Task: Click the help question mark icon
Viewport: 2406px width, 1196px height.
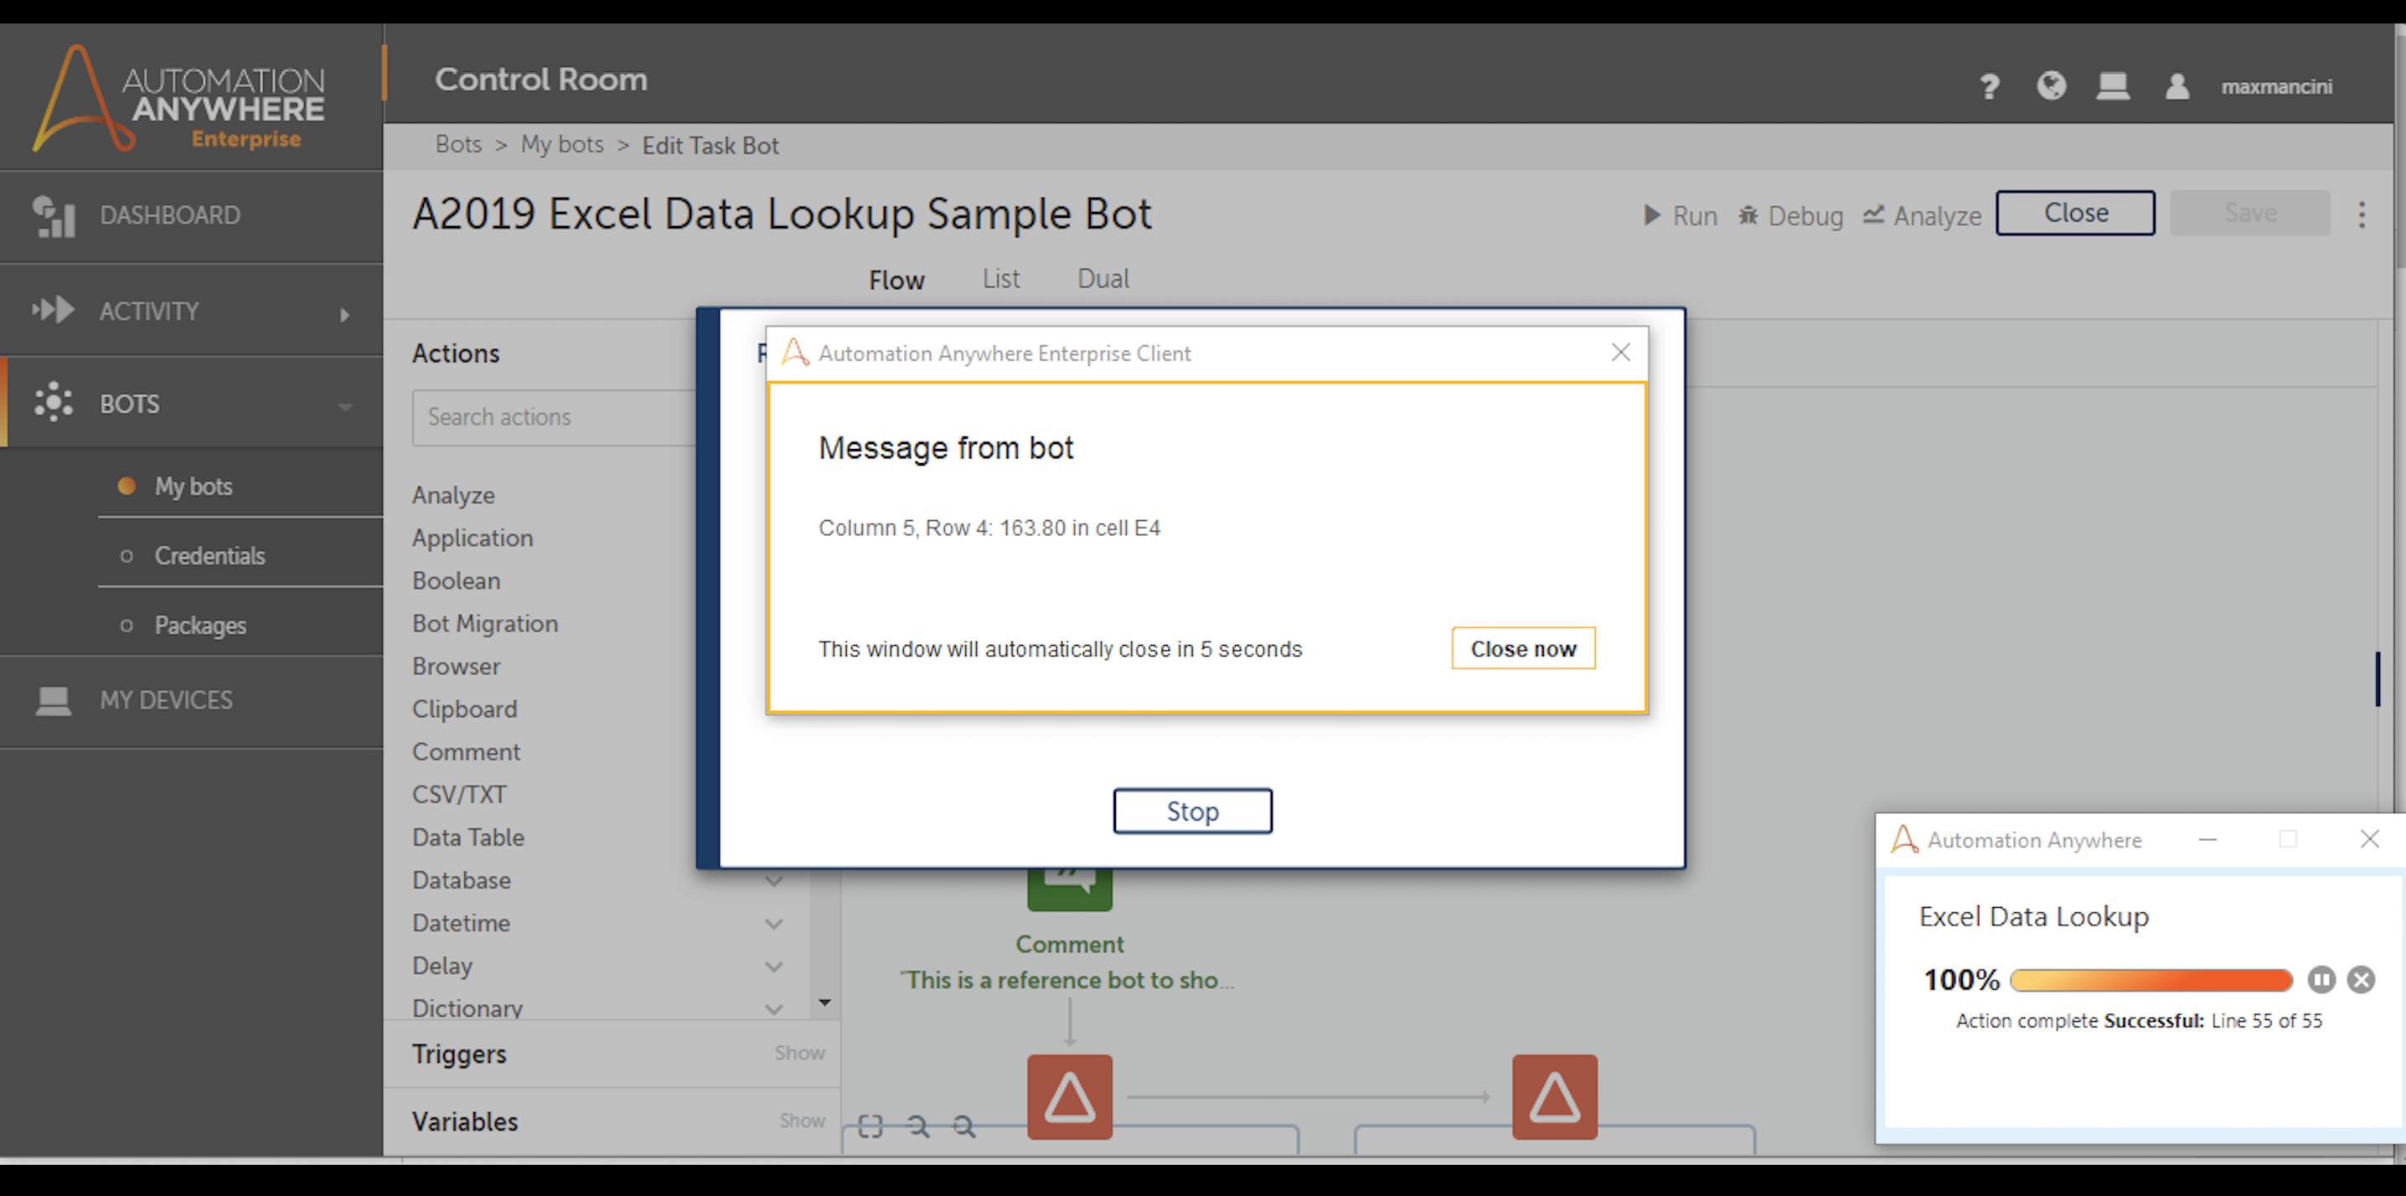Action: coord(1989,86)
